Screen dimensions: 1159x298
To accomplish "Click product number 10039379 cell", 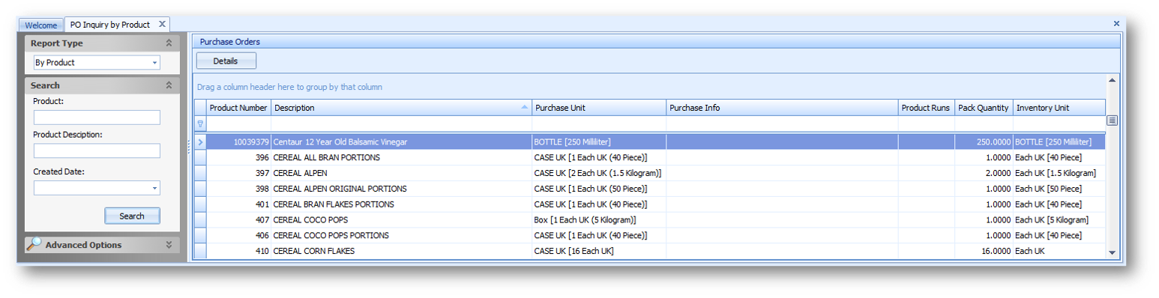I will coord(238,142).
